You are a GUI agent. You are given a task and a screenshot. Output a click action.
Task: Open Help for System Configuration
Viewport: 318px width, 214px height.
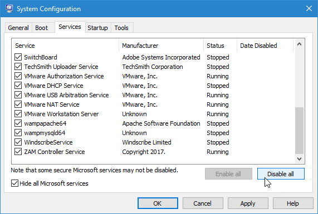(x=293, y=203)
